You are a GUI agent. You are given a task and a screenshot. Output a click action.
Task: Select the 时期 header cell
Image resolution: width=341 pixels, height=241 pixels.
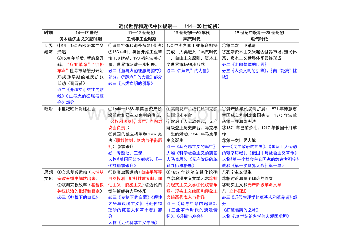(48, 33)
